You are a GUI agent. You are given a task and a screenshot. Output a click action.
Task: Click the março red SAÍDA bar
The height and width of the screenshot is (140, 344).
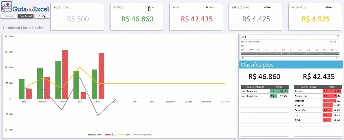(65, 74)
